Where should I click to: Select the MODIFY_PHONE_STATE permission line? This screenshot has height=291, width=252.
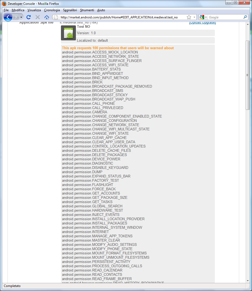97,249
